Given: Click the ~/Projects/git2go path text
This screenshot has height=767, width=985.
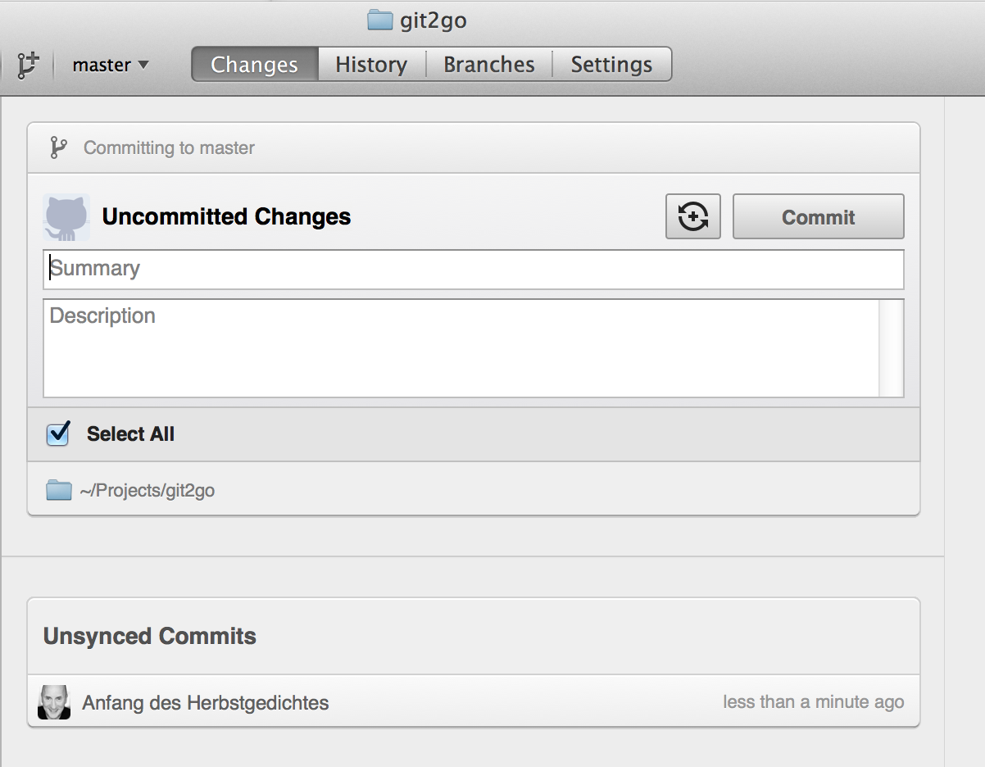Looking at the screenshot, I should coord(148,491).
